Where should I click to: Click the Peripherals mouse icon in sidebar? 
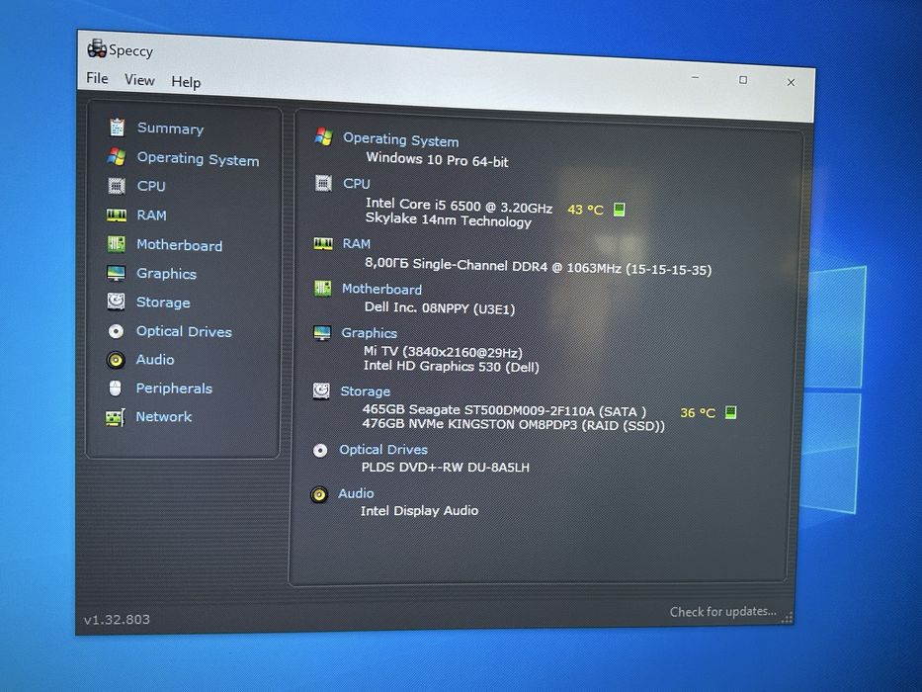[x=116, y=388]
